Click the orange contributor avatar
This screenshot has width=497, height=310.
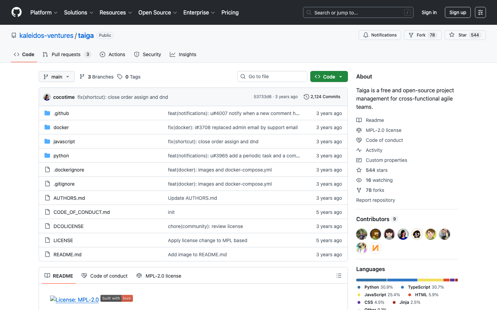coord(376,248)
